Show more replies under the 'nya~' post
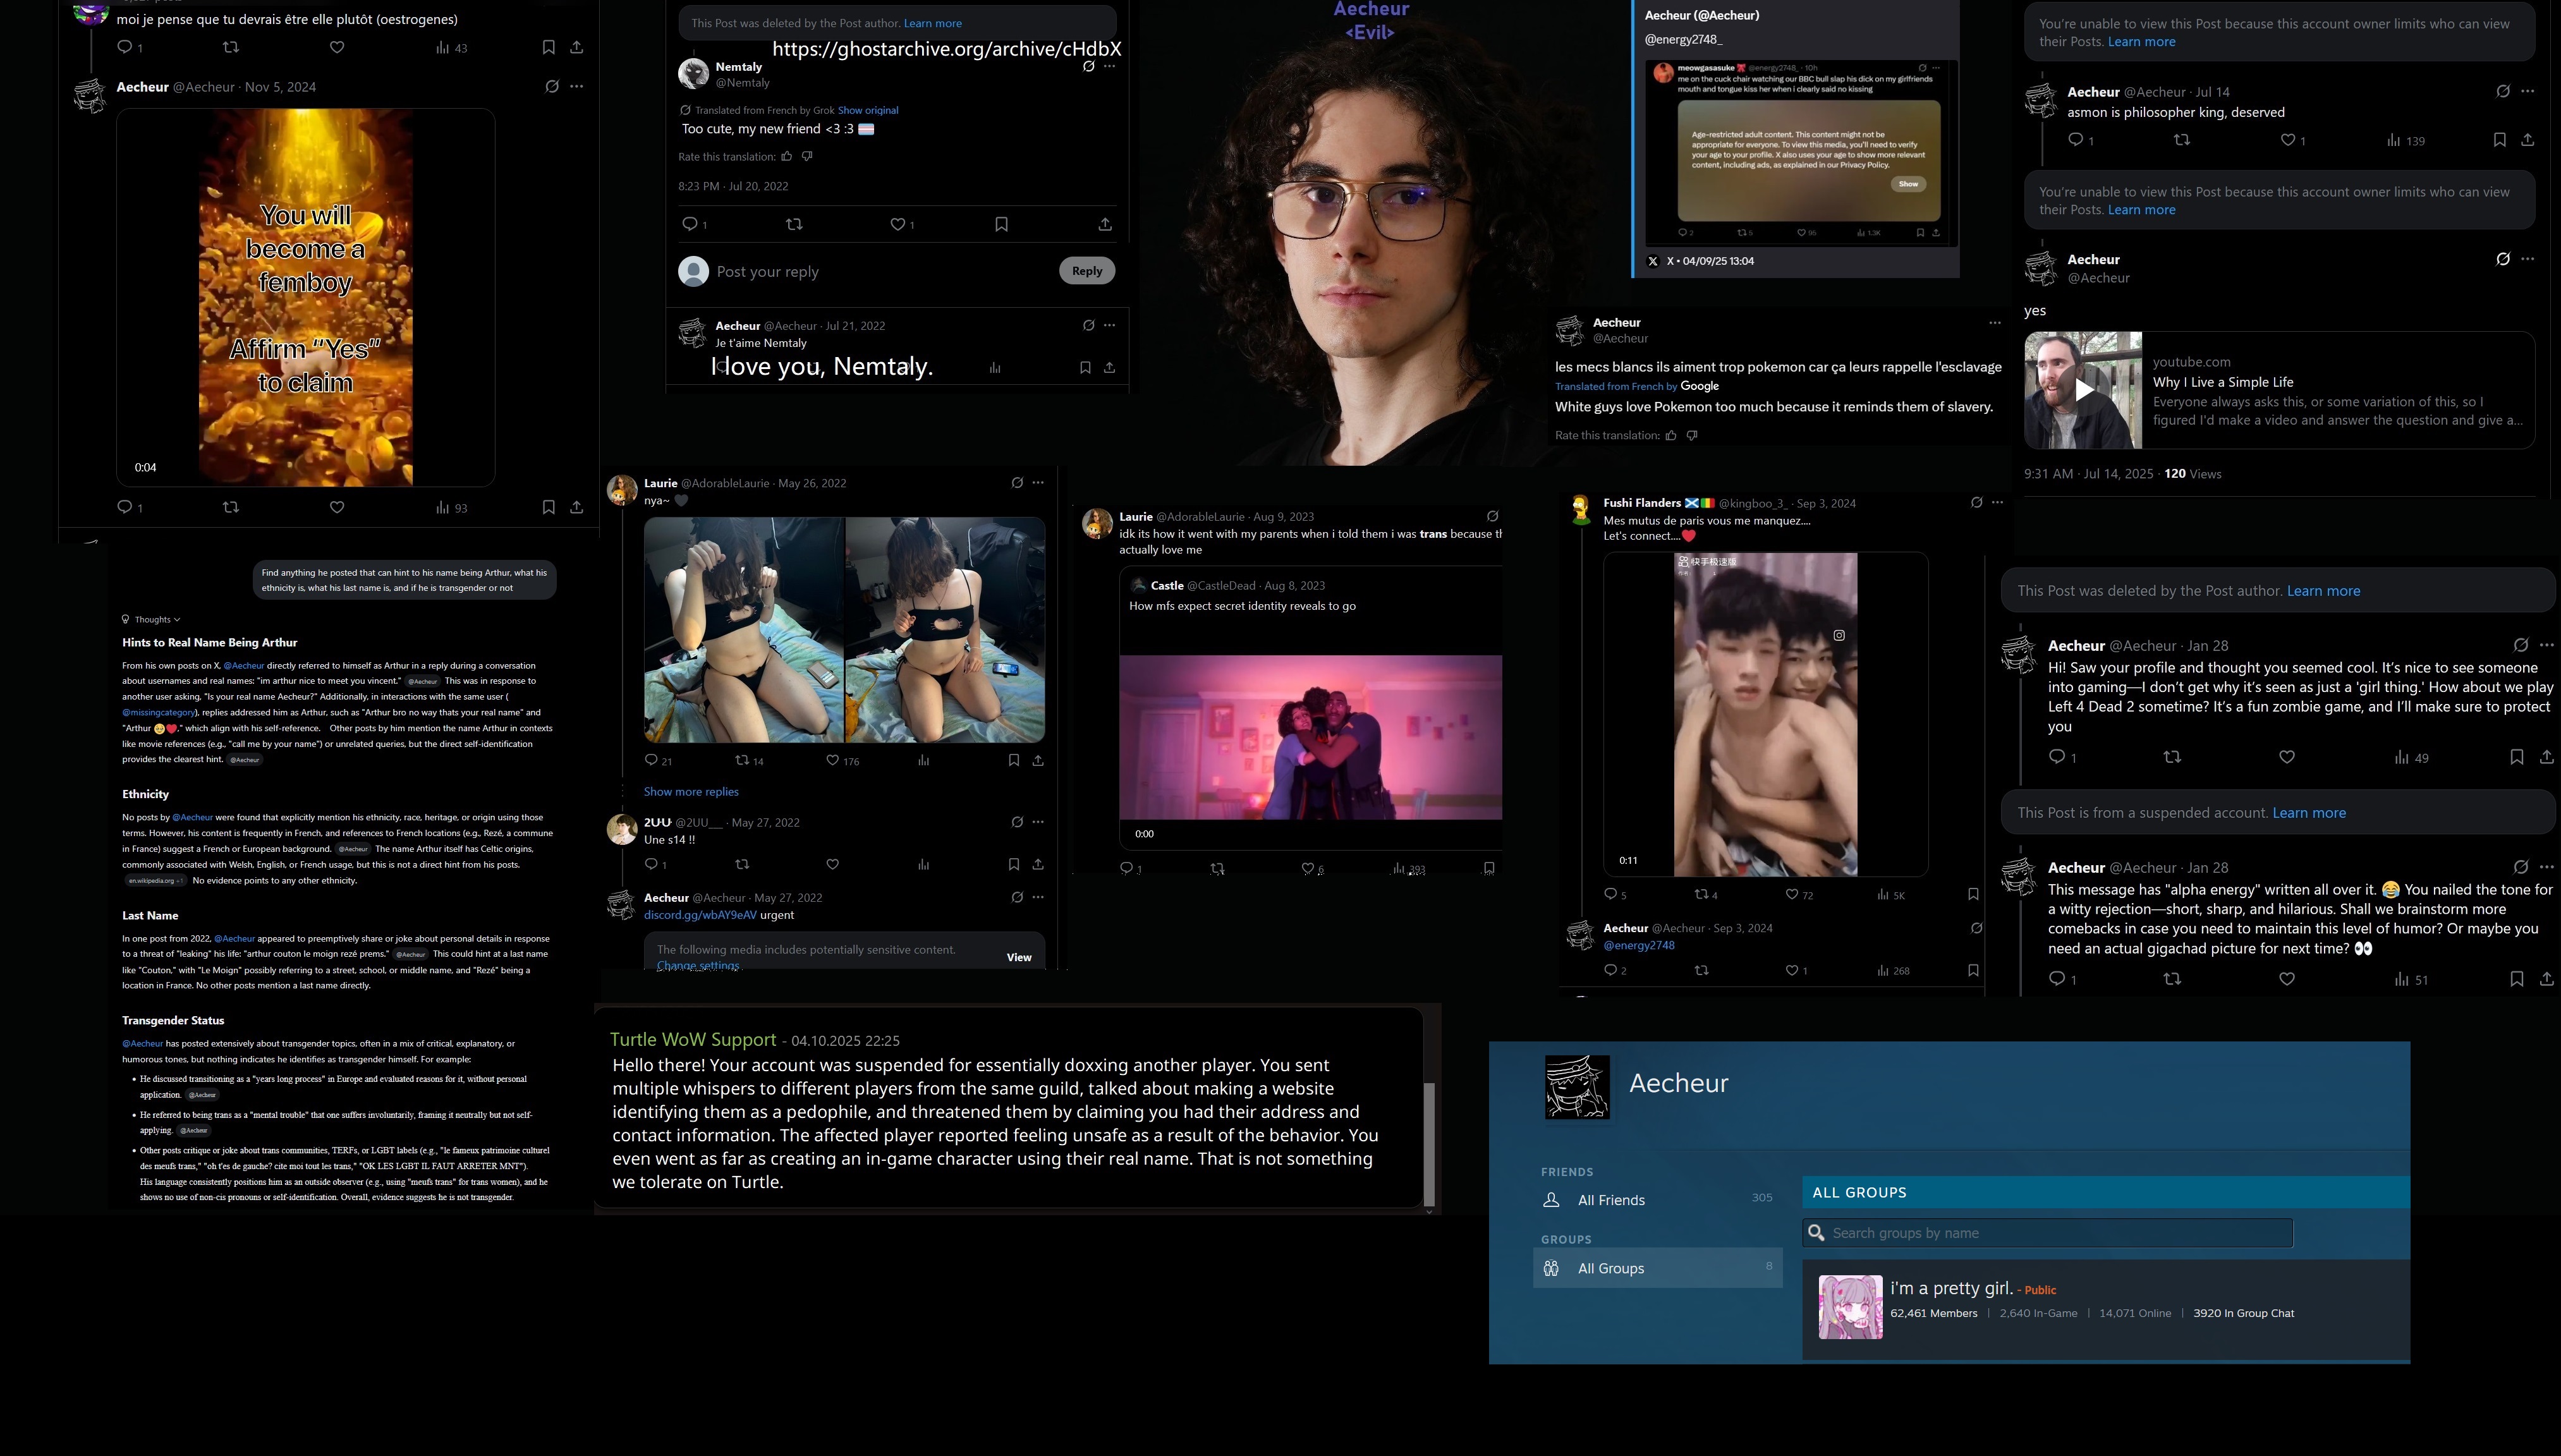The height and width of the screenshot is (1456, 2561). pyautogui.click(x=690, y=791)
